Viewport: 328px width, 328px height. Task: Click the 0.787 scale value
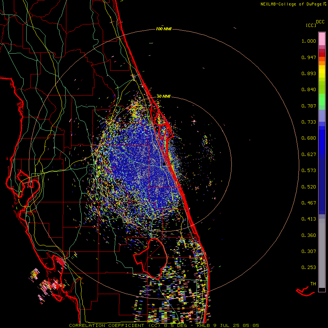309,106
